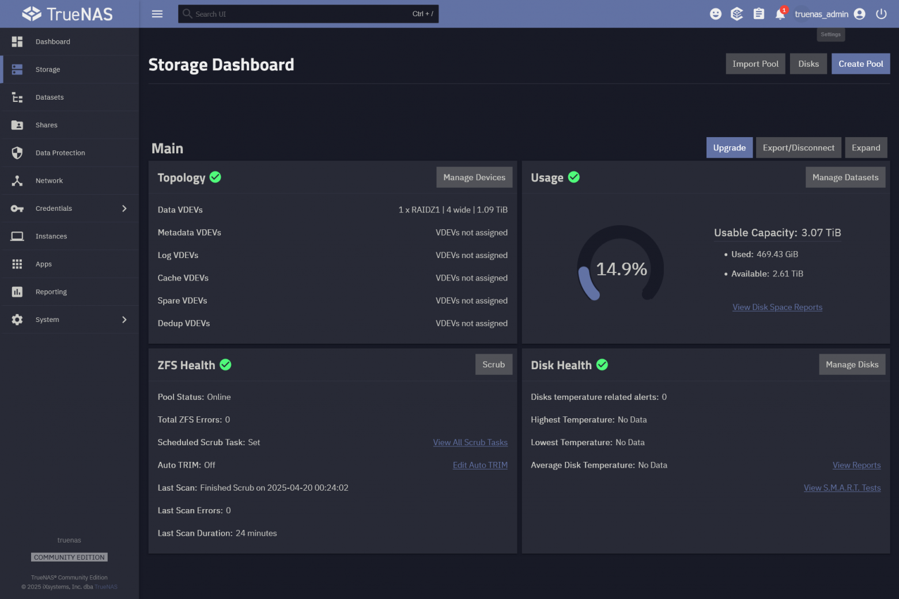Open View All Scrub Tasks link

click(x=470, y=442)
